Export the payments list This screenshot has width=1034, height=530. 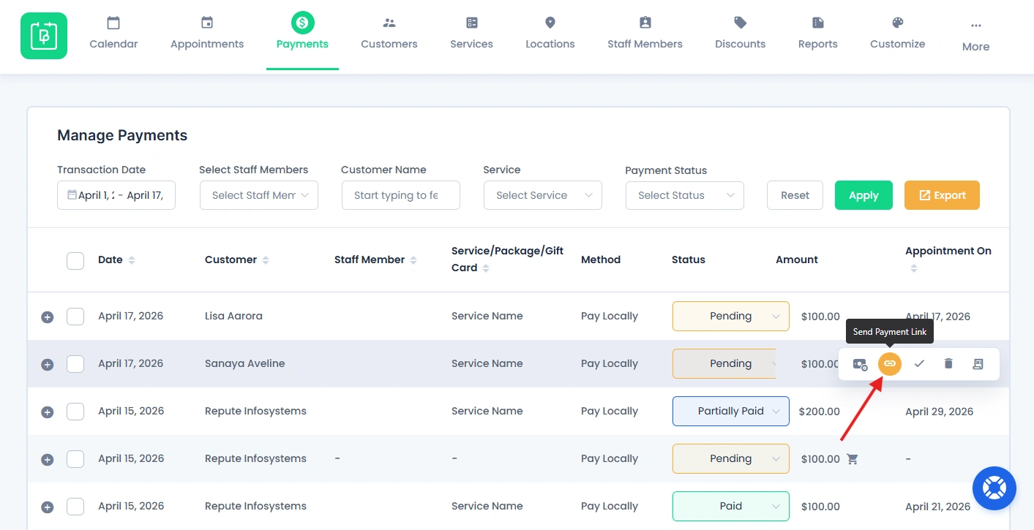[942, 195]
